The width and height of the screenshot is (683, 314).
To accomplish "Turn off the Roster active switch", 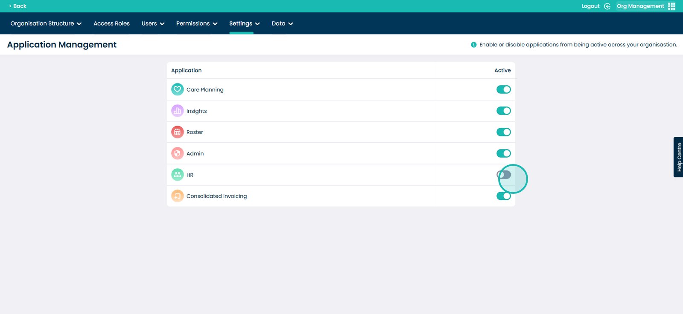I will [x=503, y=132].
